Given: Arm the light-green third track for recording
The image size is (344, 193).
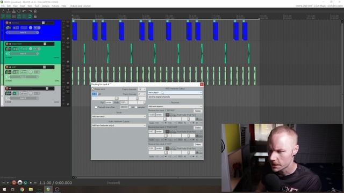Looking at the screenshot, I should coord(7,67).
